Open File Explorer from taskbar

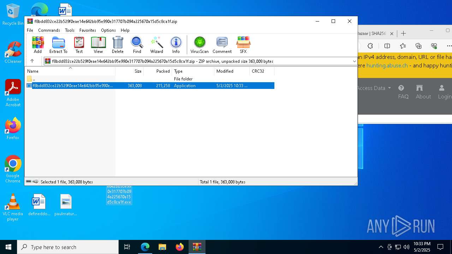click(162, 247)
